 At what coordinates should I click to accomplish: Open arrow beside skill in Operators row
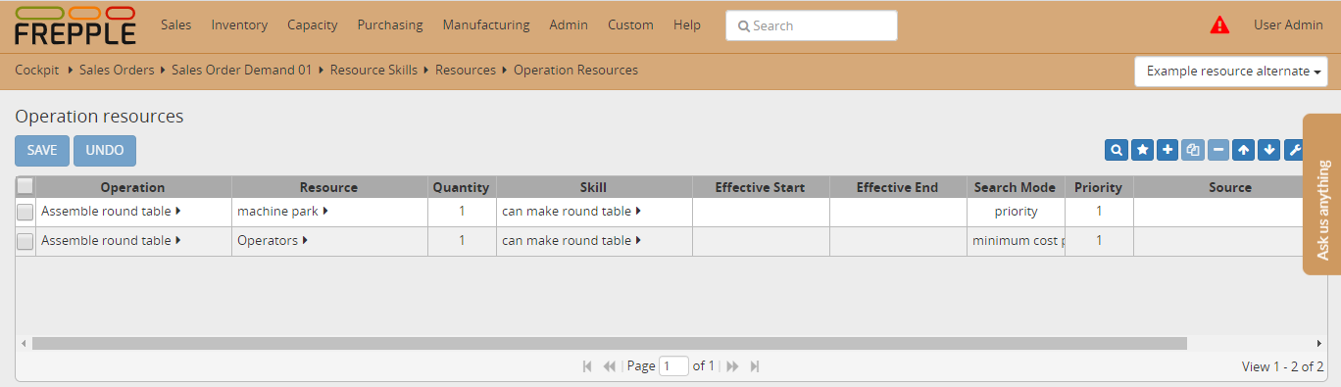pos(638,240)
